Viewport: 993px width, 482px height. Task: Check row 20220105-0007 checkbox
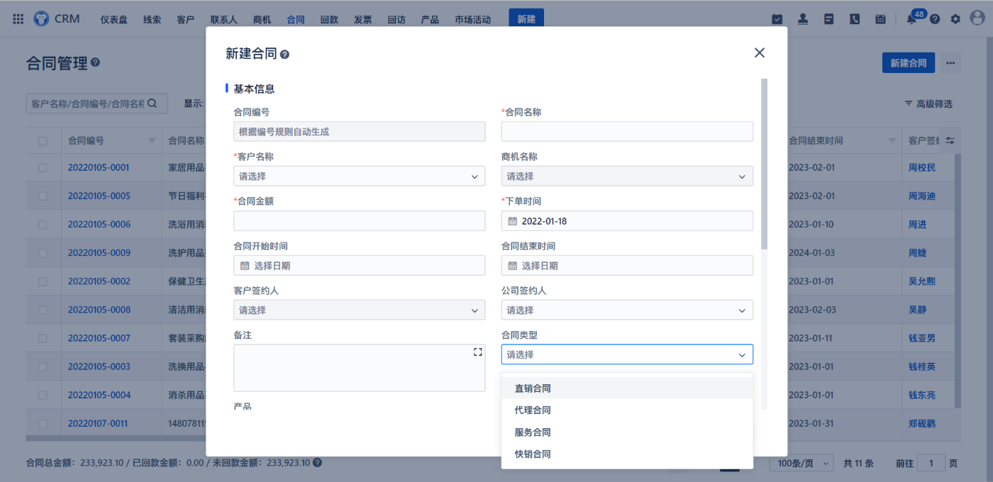click(x=43, y=338)
